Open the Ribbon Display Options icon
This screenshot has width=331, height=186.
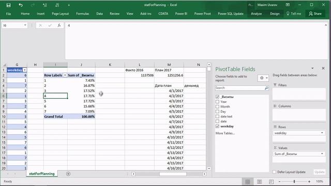pyautogui.click(x=288, y=5)
